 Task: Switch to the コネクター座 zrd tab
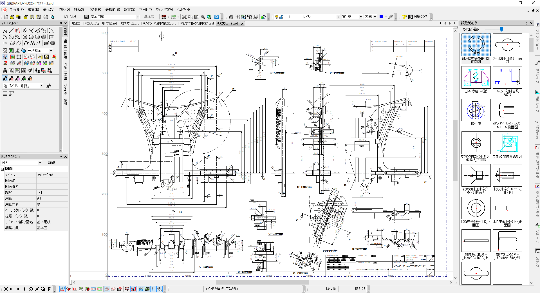(130, 23)
